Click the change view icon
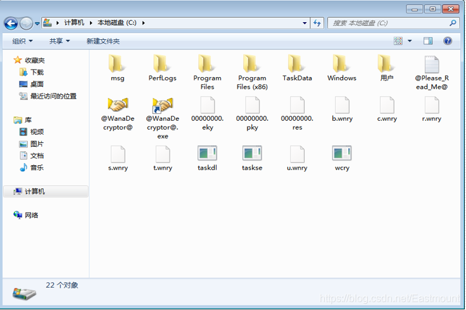Image resolution: width=466 pixels, height=310 pixels. pyautogui.click(x=398, y=40)
